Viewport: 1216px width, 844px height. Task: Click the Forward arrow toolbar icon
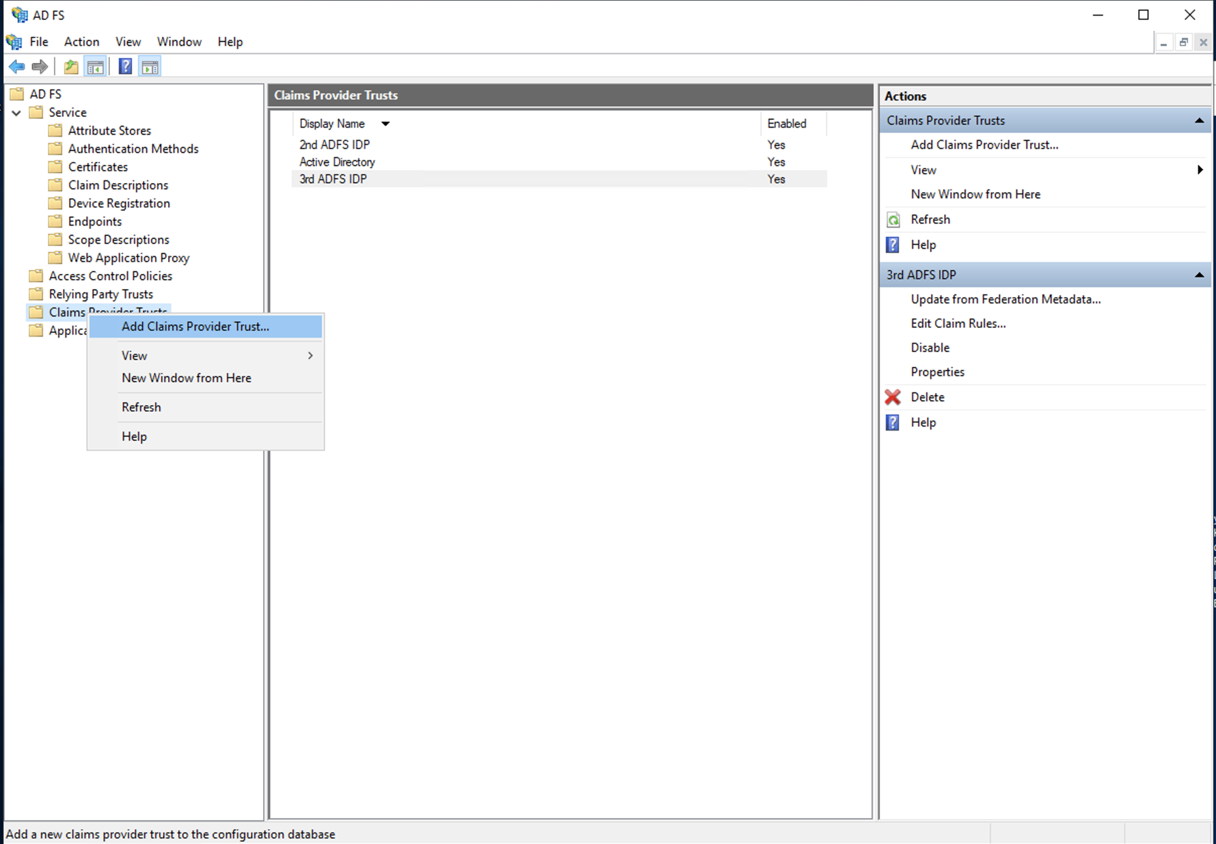40,67
